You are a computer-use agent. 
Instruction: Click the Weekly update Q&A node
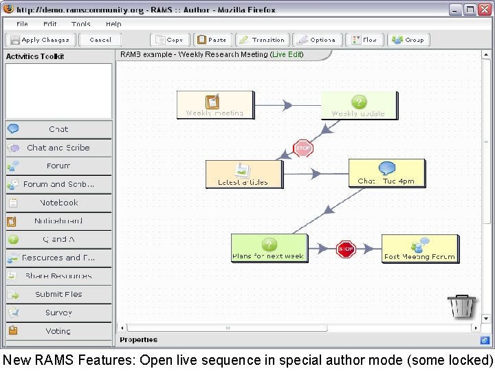(360, 106)
